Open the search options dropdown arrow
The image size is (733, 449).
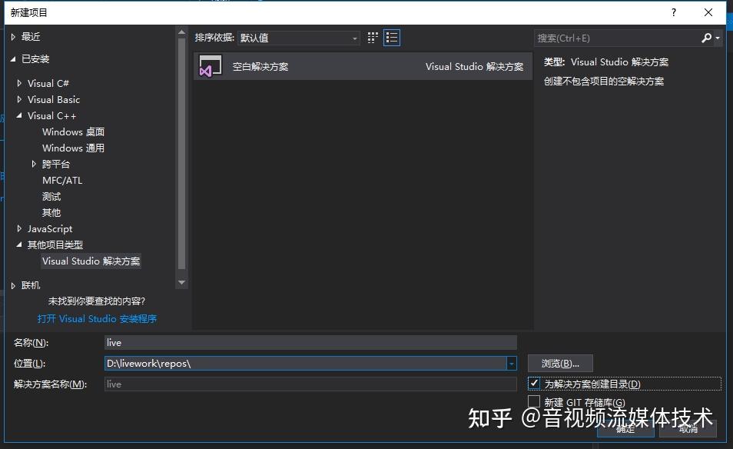coord(718,38)
